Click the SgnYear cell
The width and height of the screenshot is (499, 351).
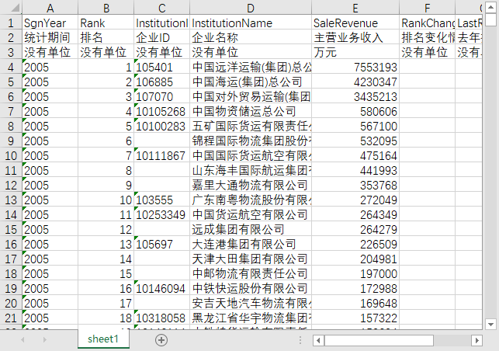50,23
